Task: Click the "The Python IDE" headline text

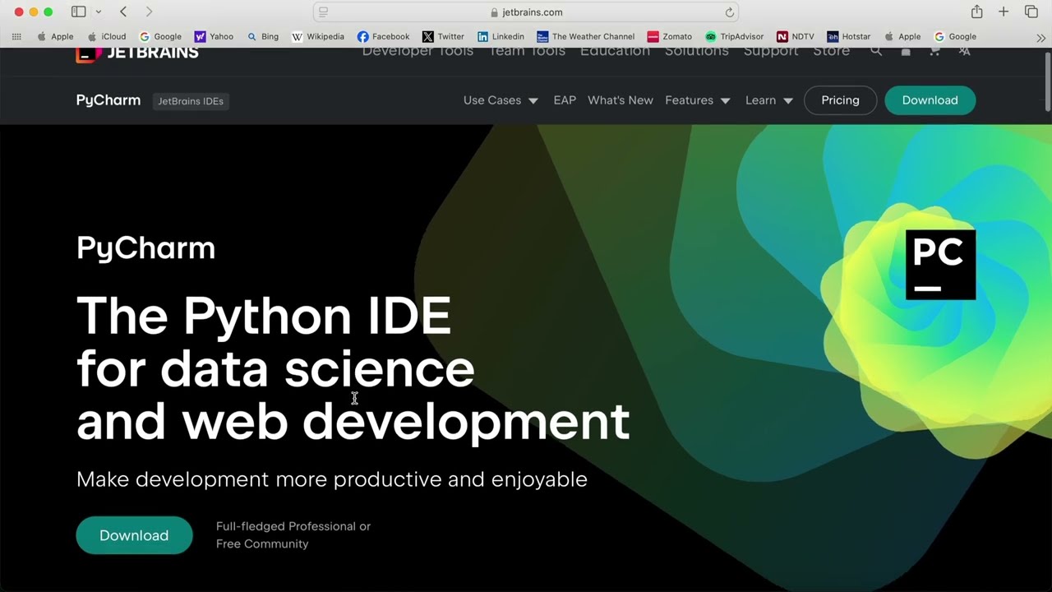Action: [264, 316]
